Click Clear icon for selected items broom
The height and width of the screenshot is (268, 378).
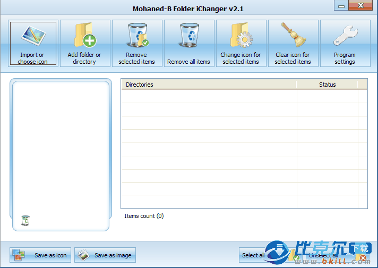point(294,44)
